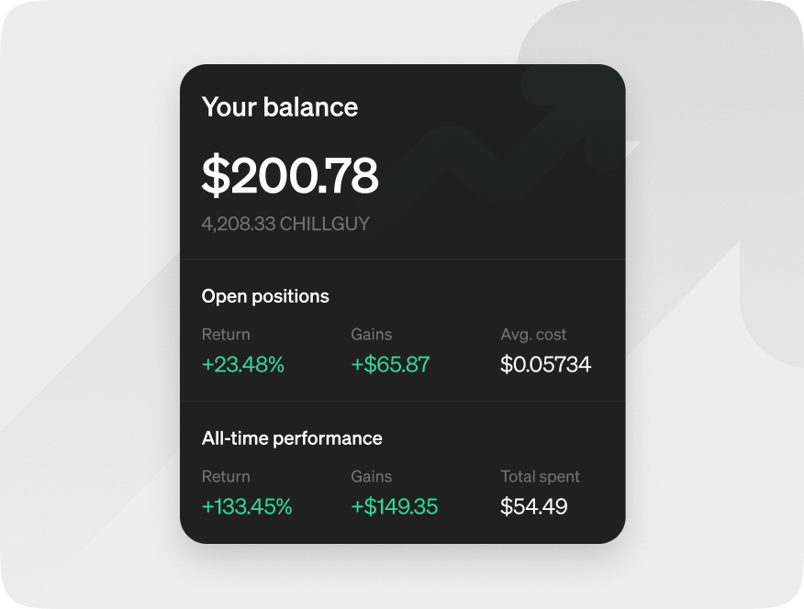Click the 4,208.33 CHILLGUY token amount
The width and height of the screenshot is (804, 609).
click(285, 223)
